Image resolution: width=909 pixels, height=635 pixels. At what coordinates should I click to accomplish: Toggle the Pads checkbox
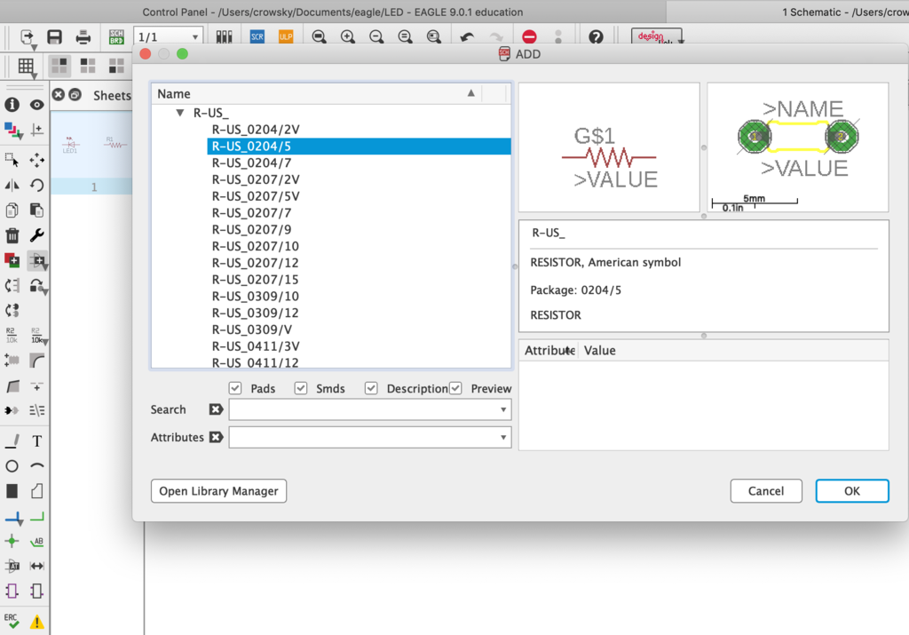(x=234, y=388)
